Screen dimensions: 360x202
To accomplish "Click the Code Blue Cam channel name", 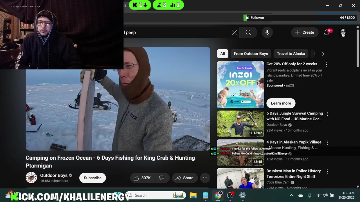I will click(x=278, y=182).
